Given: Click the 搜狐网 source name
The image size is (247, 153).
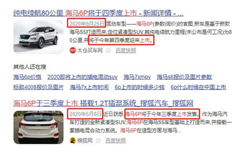Looking at the screenshot, I should (x=85, y=141).
